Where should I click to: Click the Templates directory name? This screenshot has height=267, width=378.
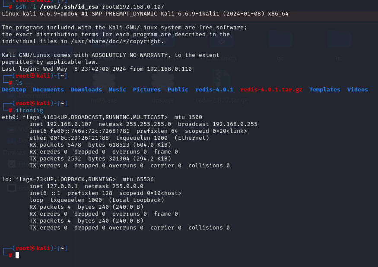point(325,90)
